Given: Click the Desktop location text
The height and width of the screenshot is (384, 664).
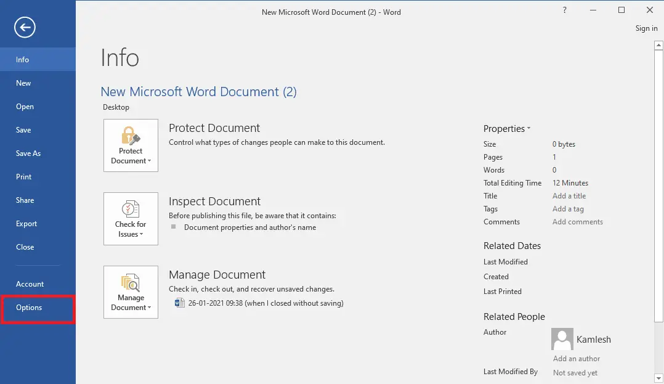Looking at the screenshot, I should tap(116, 107).
